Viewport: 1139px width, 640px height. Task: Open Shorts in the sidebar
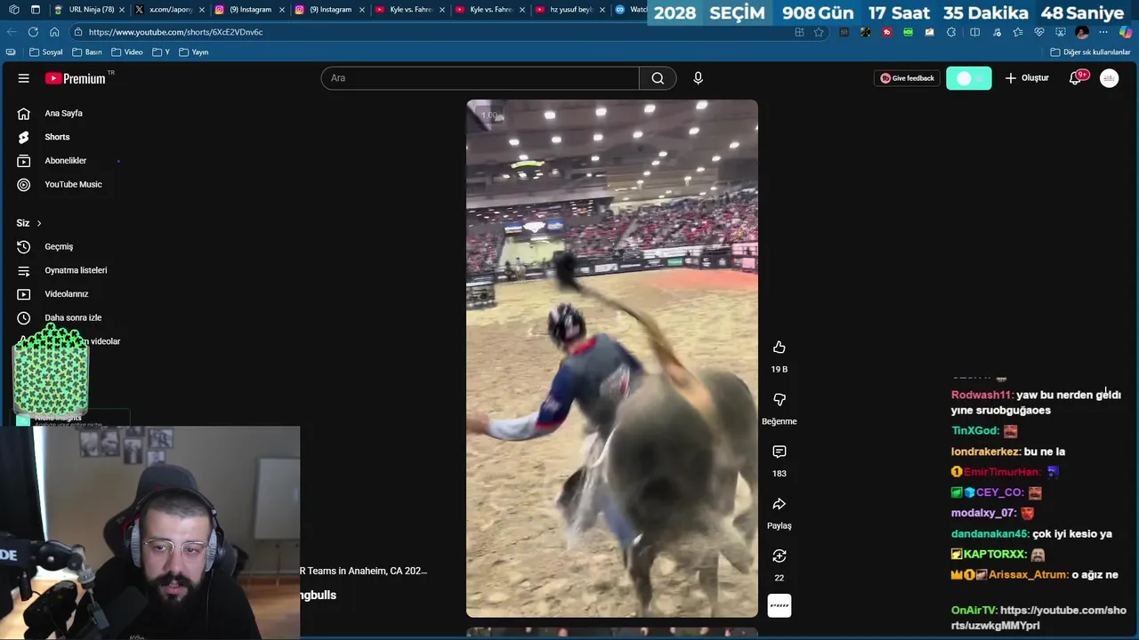tap(57, 137)
